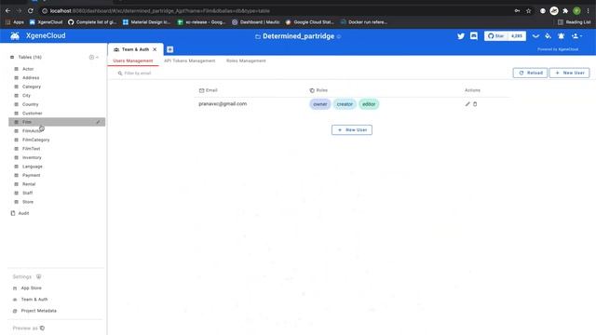
Task: Click the editor role chip
Action: pos(369,104)
